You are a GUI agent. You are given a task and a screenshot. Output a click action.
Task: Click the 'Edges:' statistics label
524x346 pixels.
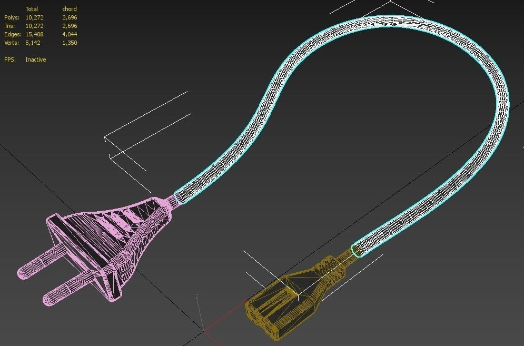(x=13, y=34)
